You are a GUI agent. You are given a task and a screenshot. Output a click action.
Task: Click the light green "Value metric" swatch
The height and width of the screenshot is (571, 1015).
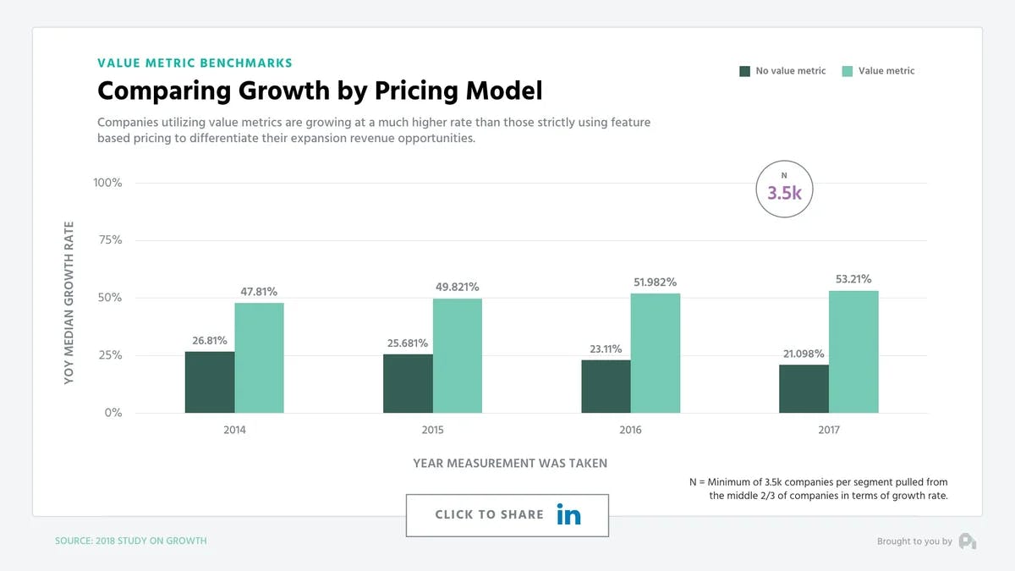pos(848,71)
